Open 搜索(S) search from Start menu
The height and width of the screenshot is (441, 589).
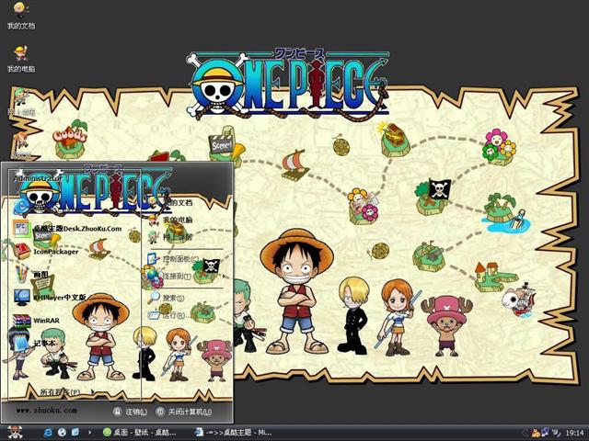pos(166,298)
